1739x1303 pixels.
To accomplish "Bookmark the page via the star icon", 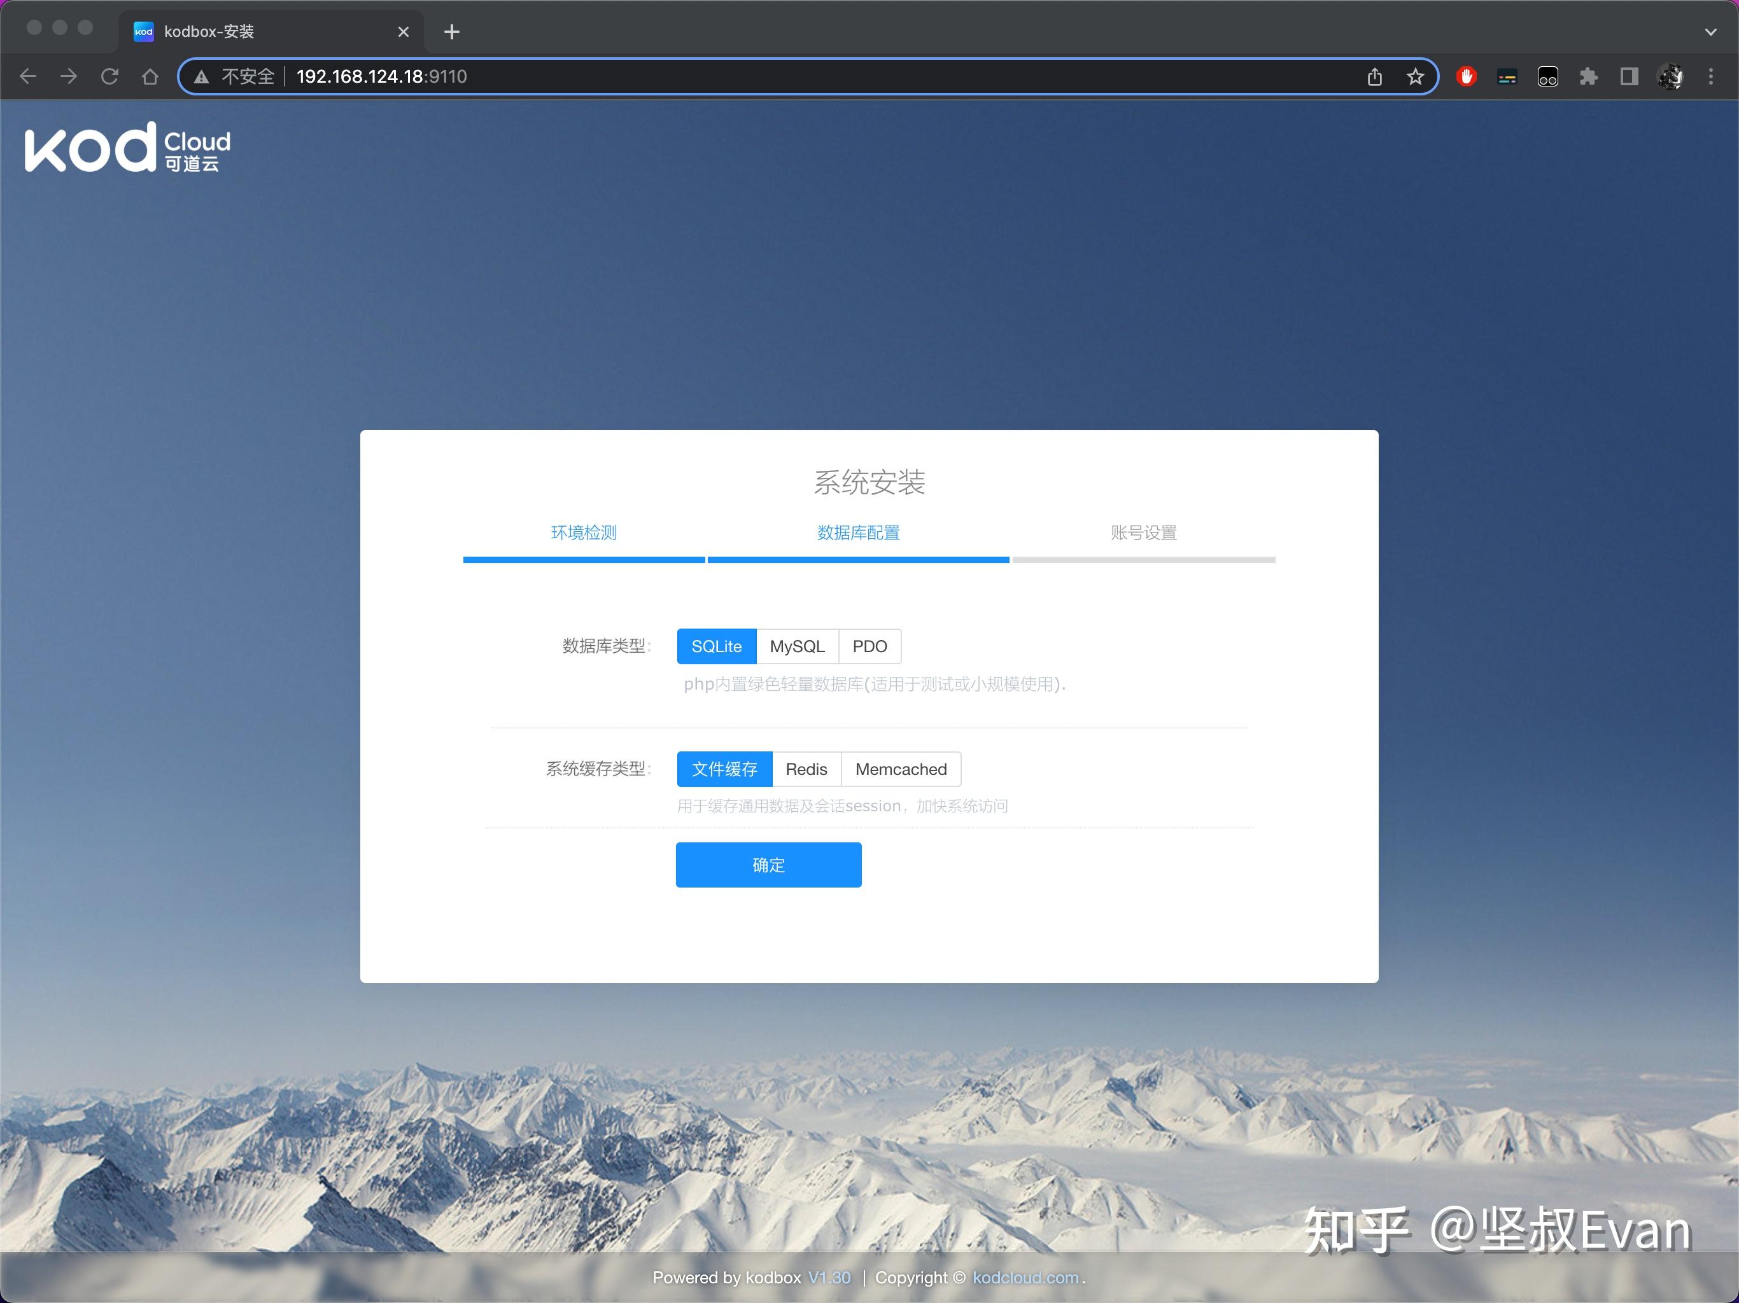I will pos(1416,76).
